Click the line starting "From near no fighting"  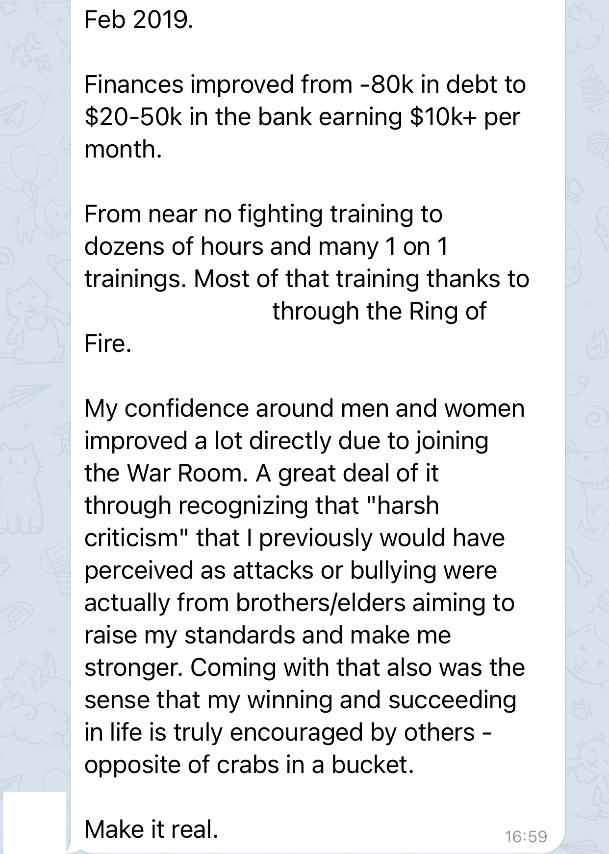point(263,214)
